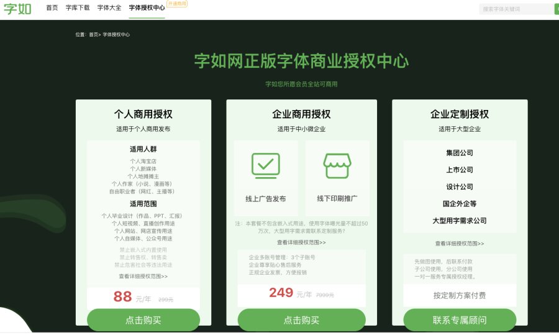Image resolution: width=559 pixels, height=335 pixels.
Task: Buy the 249 yuan enterprise license
Action: [302, 320]
